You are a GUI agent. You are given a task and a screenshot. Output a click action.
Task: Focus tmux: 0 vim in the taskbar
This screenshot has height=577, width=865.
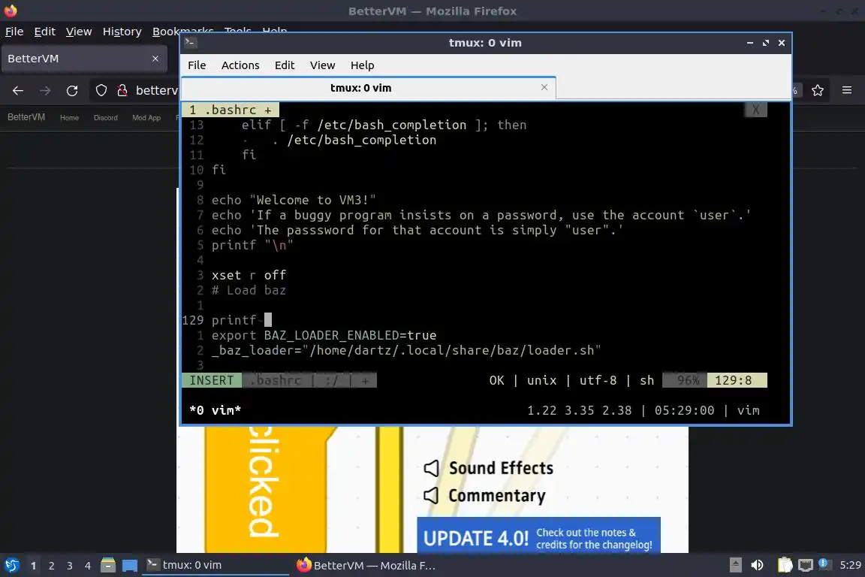(215, 565)
